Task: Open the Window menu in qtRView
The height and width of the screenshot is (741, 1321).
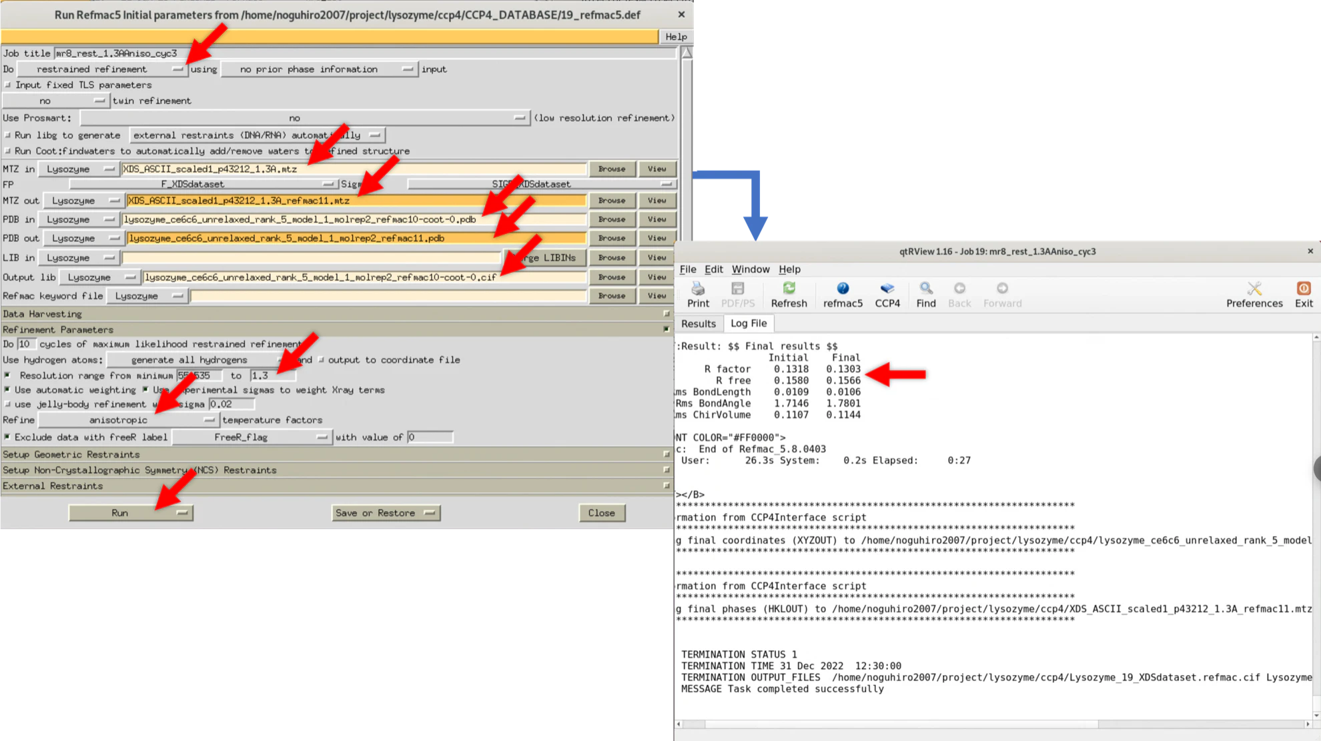Action: click(751, 269)
